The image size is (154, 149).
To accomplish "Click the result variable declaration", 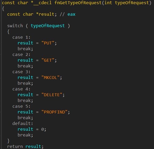I will click(x=47, y=14).
